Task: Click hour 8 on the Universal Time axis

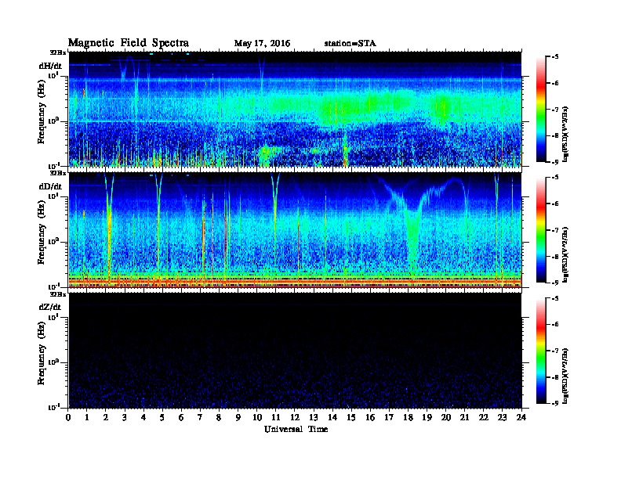Action: pyautogui.click(x=219, y=418)
